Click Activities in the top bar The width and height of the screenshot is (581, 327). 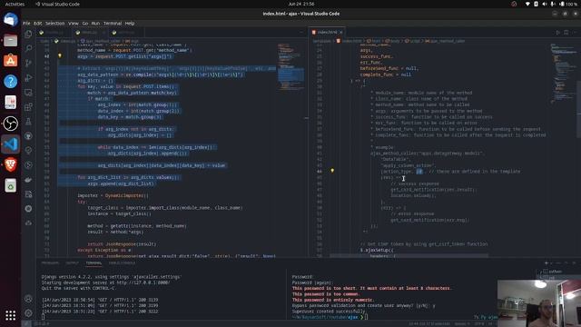pyautogui.click(x=15, y=4)
